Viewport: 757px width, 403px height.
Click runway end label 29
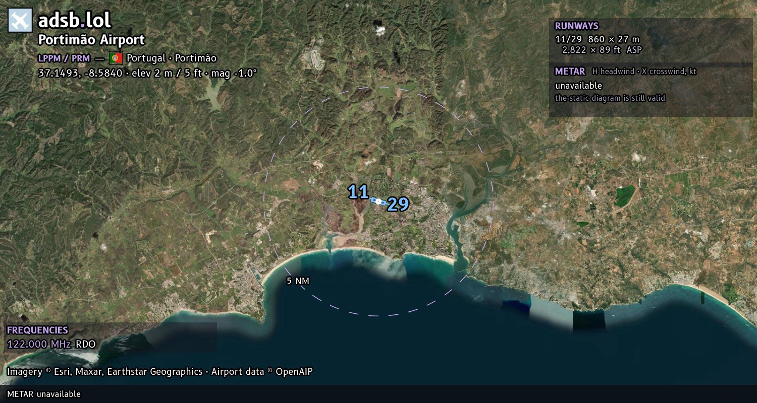click(398, 204)
